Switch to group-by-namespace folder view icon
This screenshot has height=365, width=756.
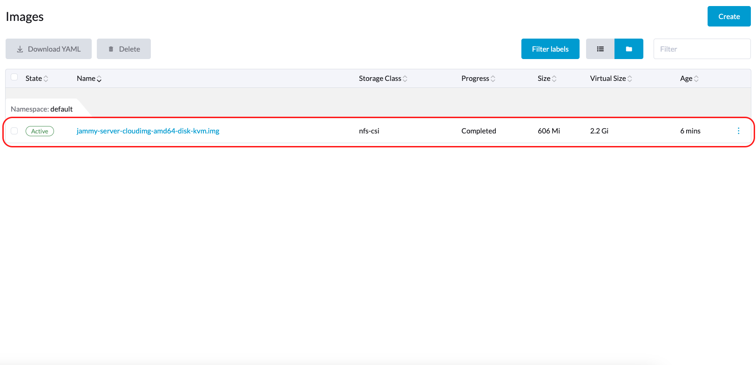(628, 49)
